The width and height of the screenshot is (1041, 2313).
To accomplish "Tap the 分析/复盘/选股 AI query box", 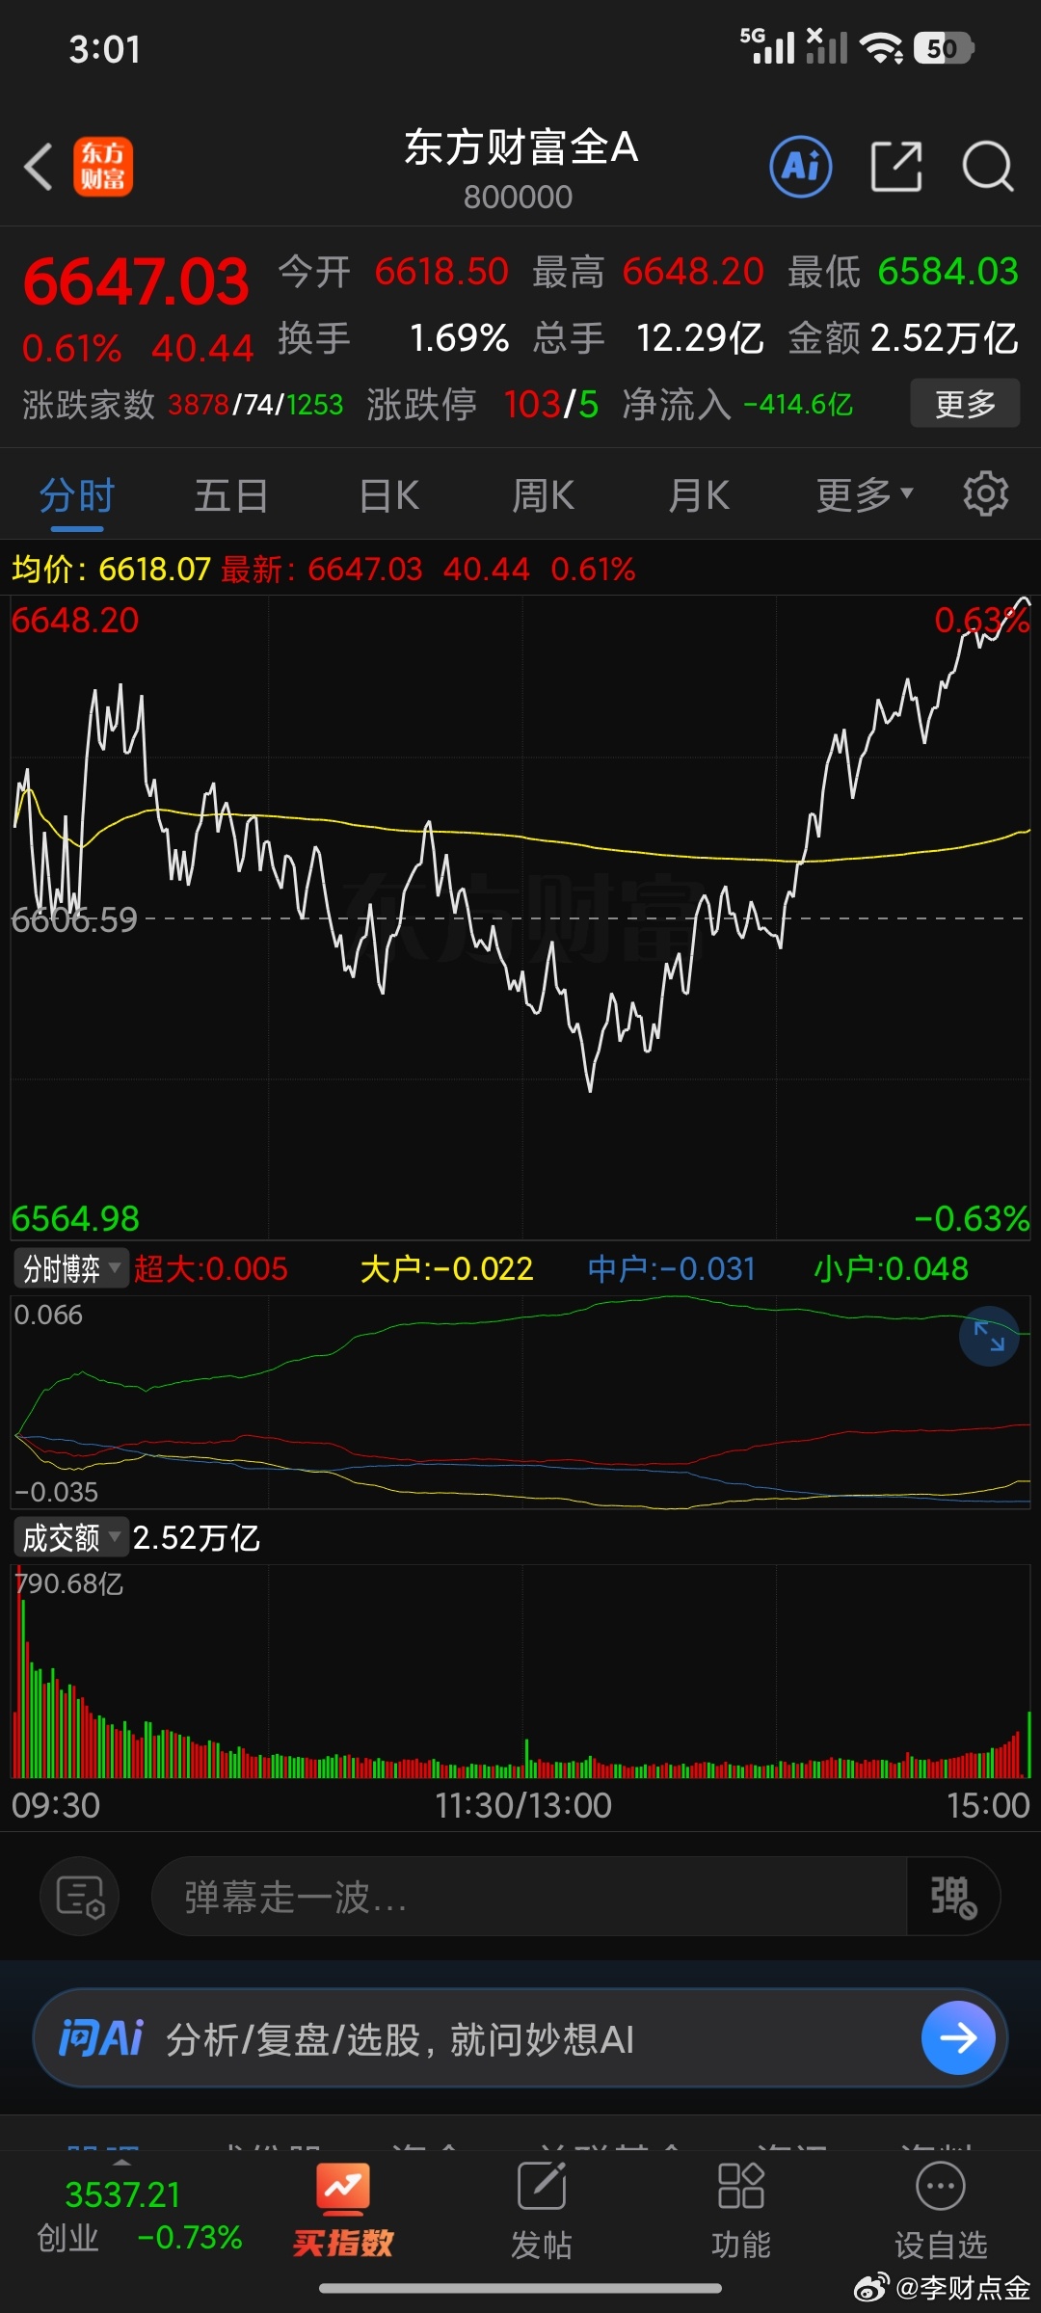I will coord(520,2038).
